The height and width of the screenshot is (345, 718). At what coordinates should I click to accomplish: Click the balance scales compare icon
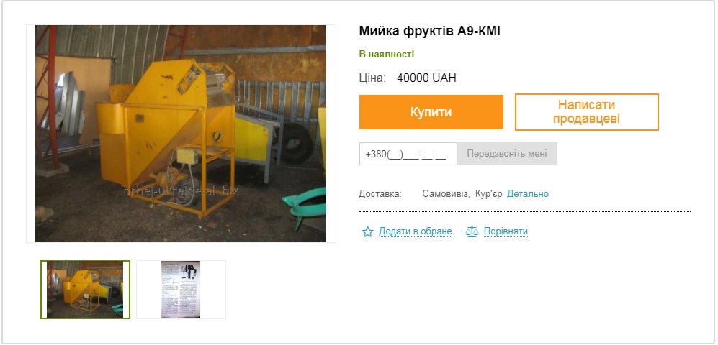pyautogui.click(x=472, y=231)
